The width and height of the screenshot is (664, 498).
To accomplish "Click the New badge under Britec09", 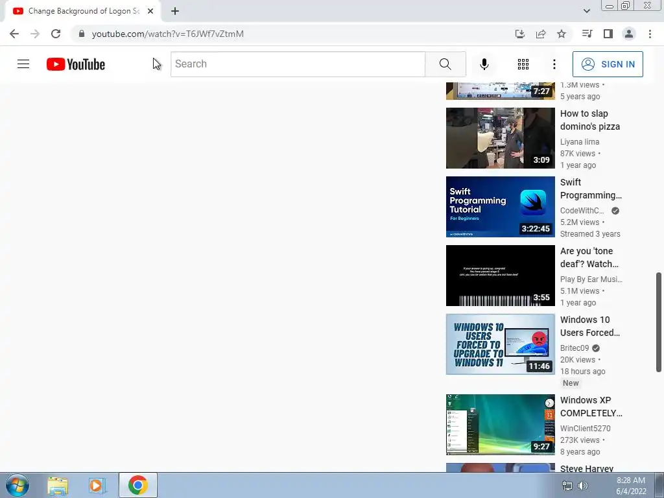I will click(x=571, y=383).
